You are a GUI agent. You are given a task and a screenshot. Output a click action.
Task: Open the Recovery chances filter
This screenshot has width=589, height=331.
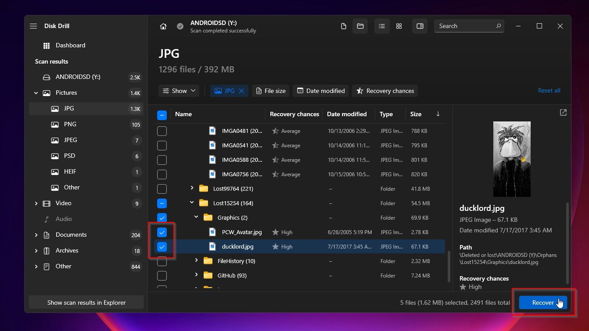(385, 91)
